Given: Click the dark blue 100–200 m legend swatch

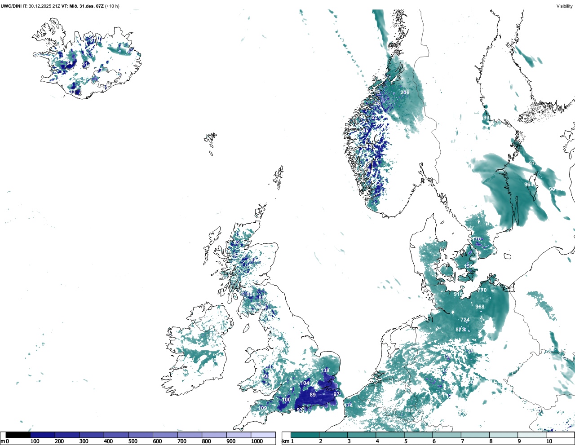Looking at the screenshot, I should pos(43,435).
